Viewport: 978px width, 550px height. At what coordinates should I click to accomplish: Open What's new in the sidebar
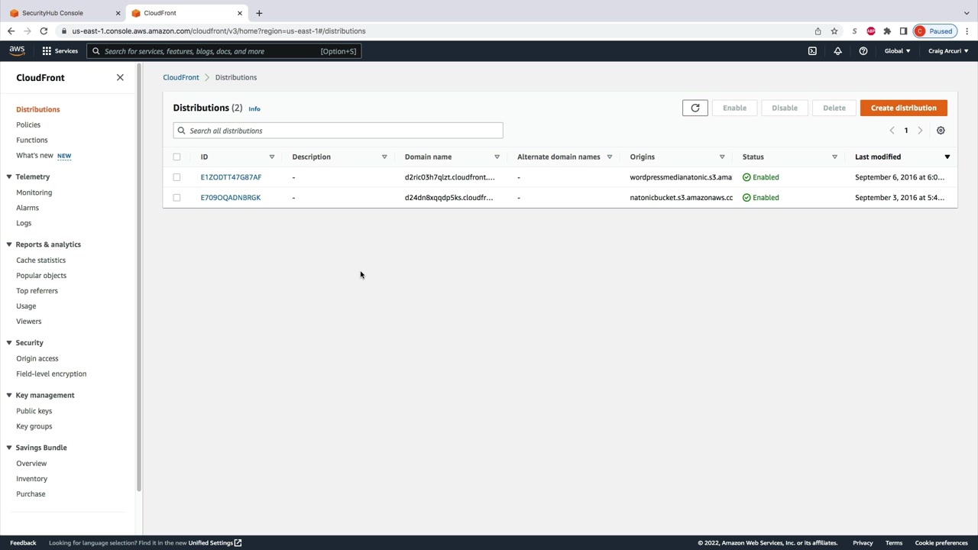coord(35,156)
